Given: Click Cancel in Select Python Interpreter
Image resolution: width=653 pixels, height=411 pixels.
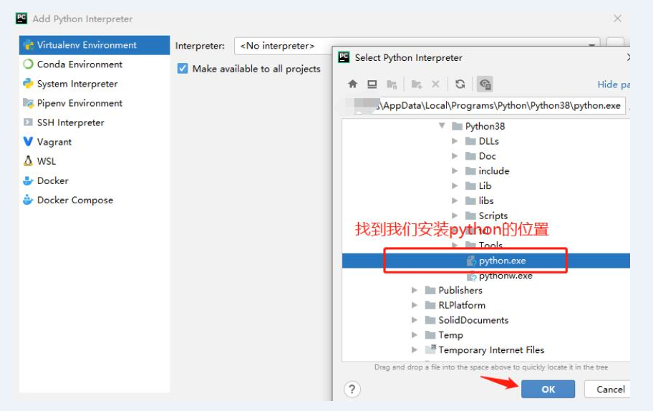Looking at the screenshot, I should click(x=607, y=390).
